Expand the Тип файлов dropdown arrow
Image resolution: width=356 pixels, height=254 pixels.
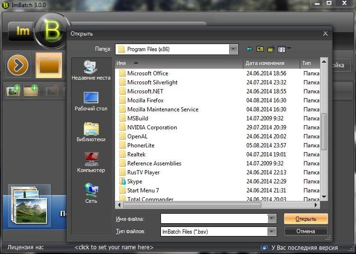pyautogui.click(x=271, y=232)
